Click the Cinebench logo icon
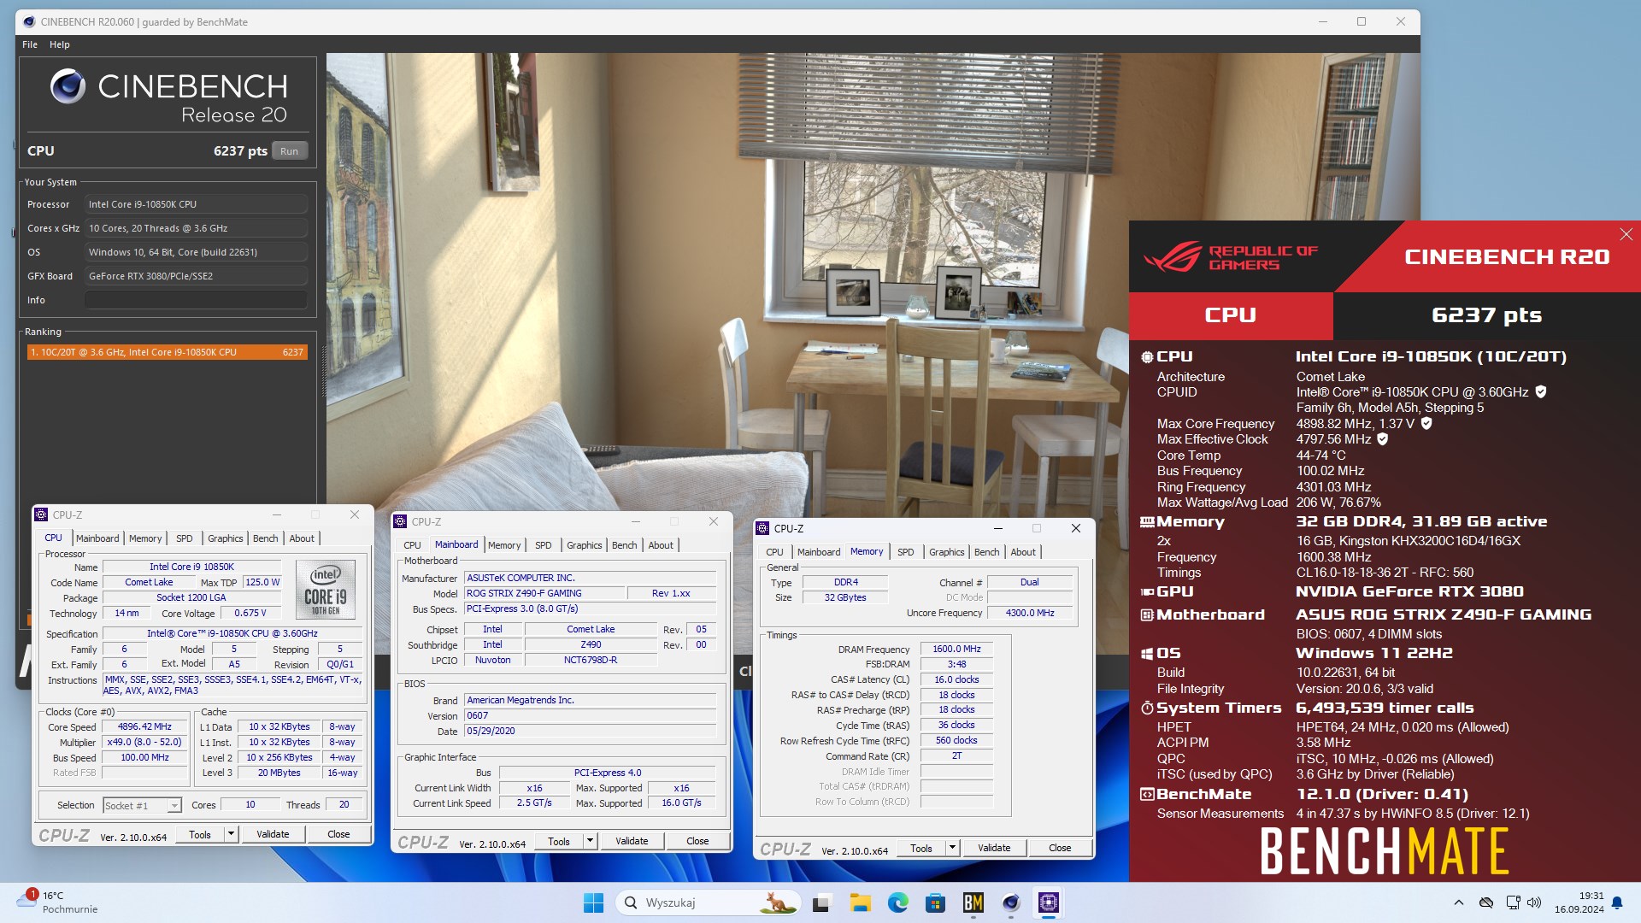This screenshot has width=1641, height=923. [x=68, y=86]
